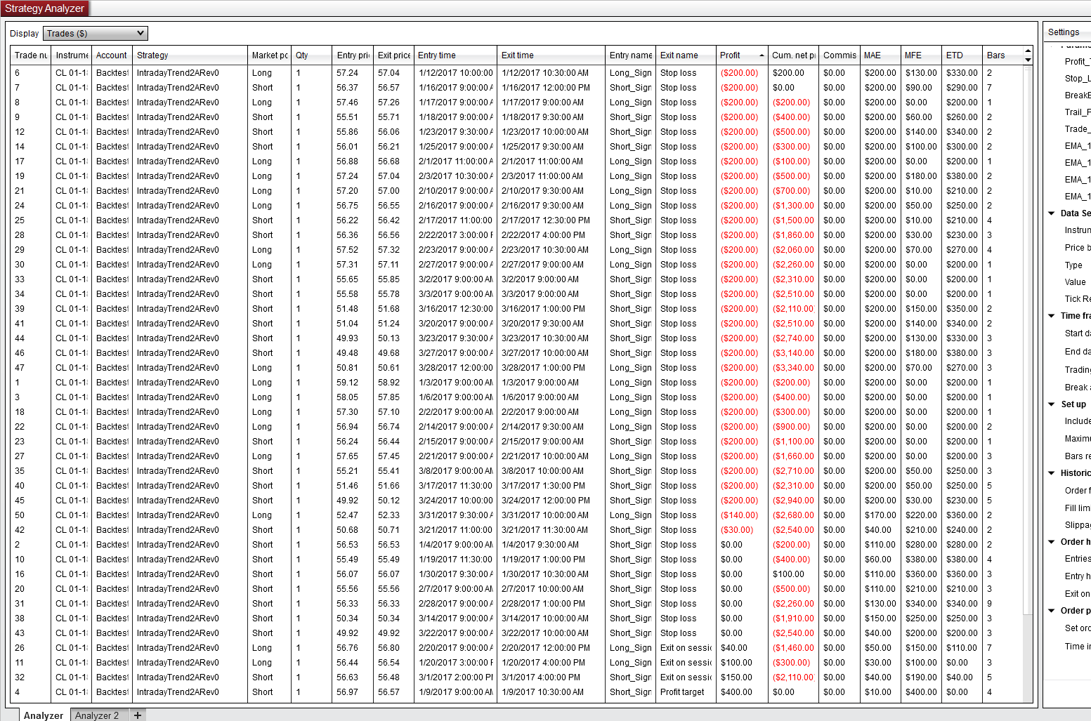Select trade number 6 row

click(x=517, y=73)
